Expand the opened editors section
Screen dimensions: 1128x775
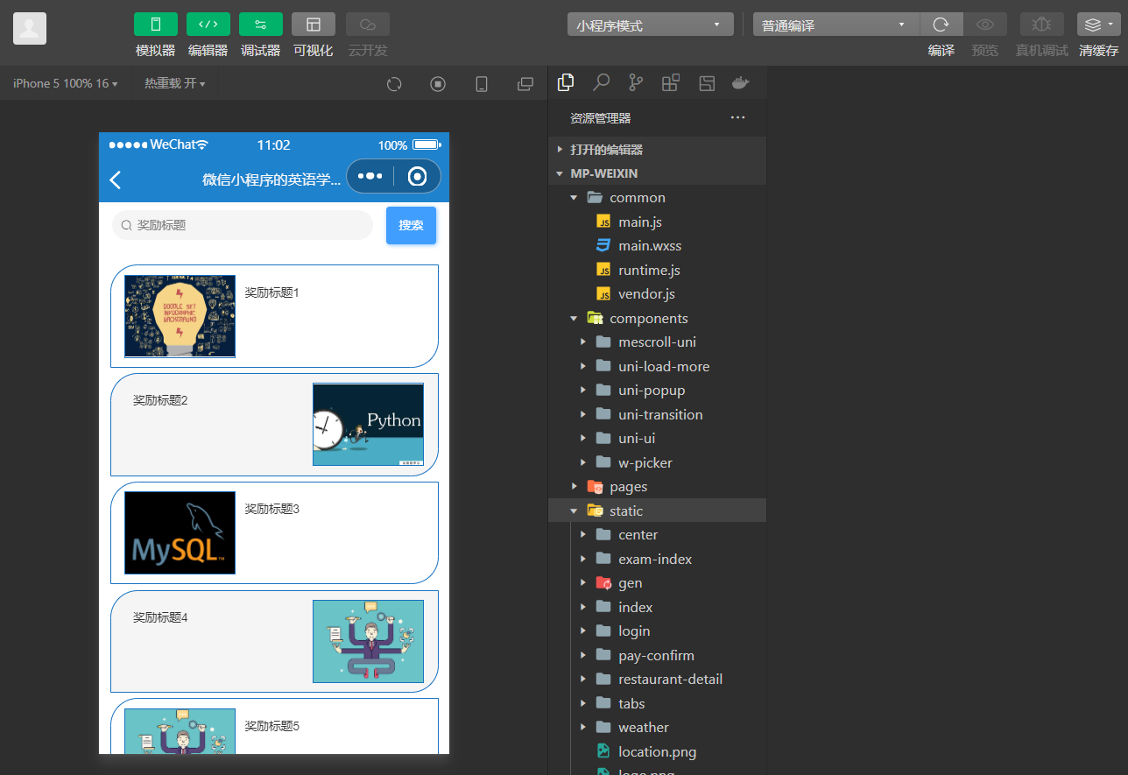pos(657,150)
